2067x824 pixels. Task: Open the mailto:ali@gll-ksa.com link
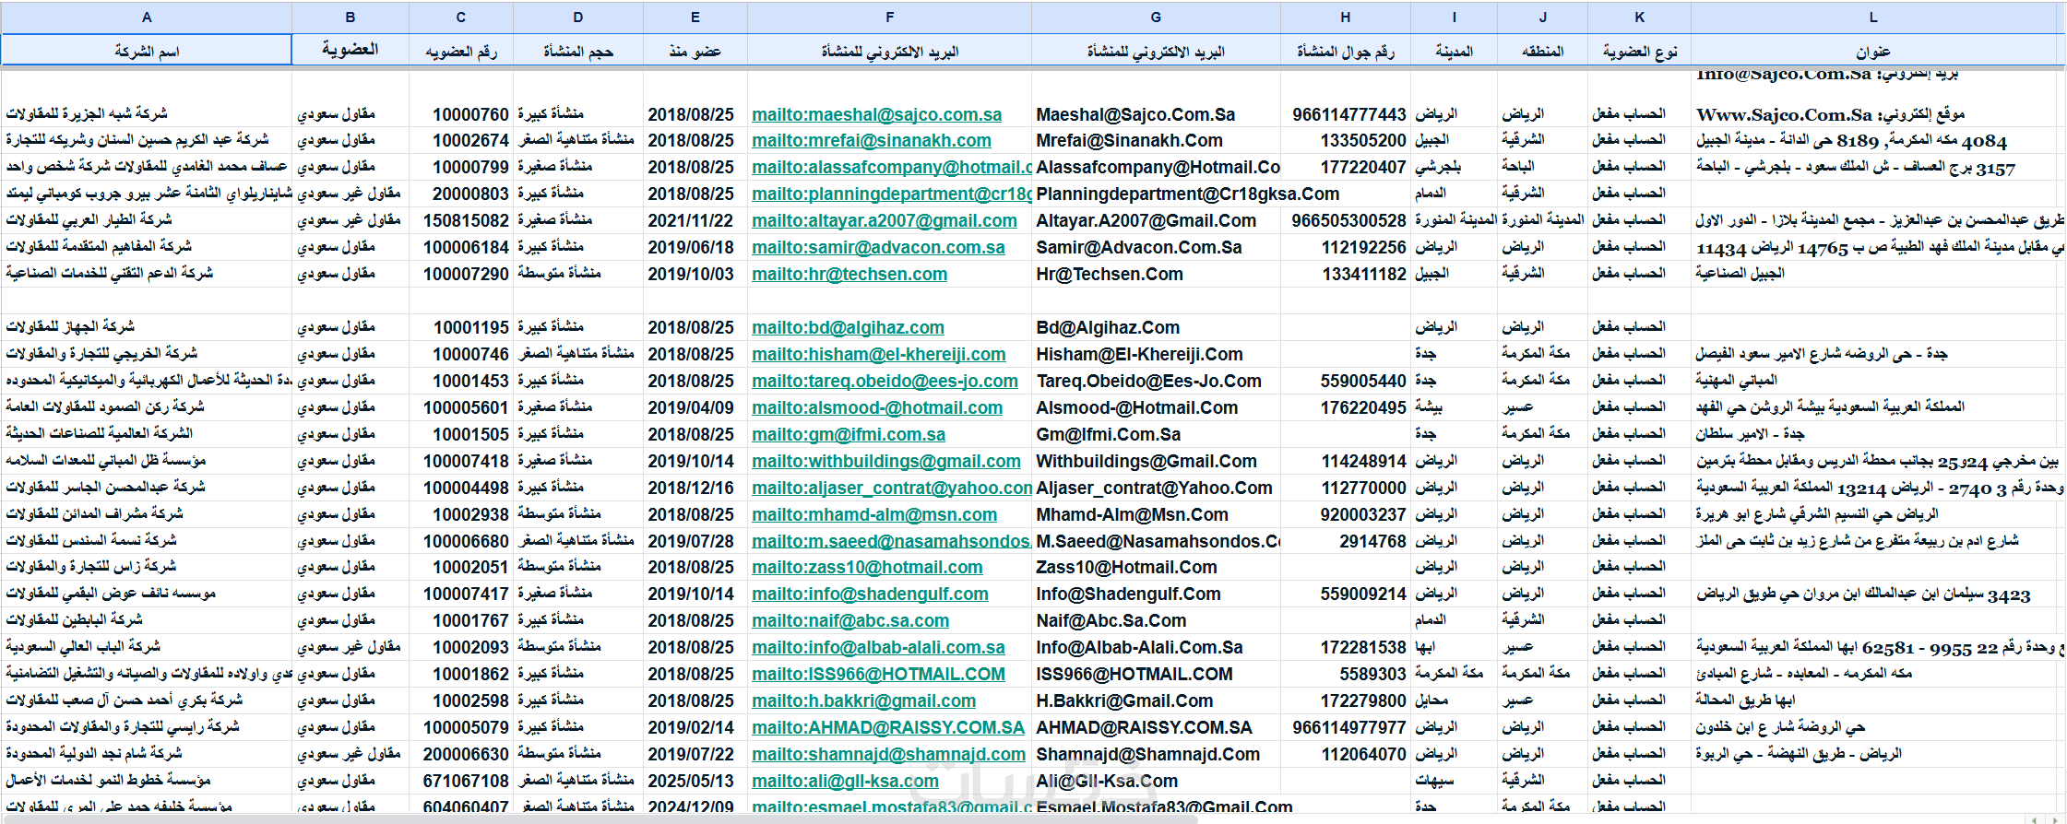(x=845, y=781)
